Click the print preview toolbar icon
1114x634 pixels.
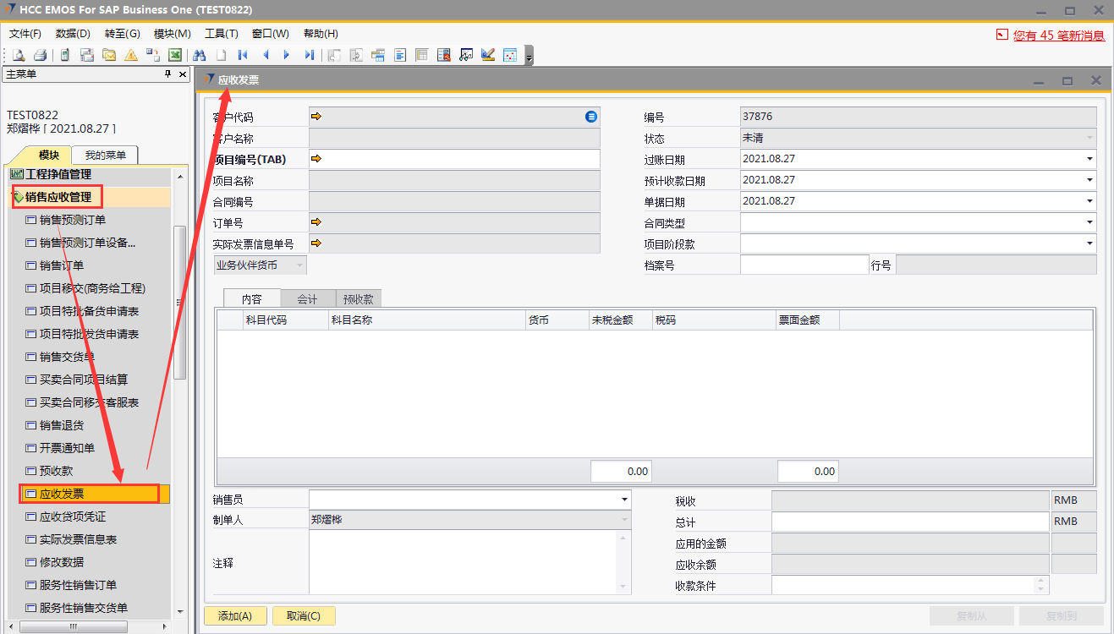pos(18,56)
